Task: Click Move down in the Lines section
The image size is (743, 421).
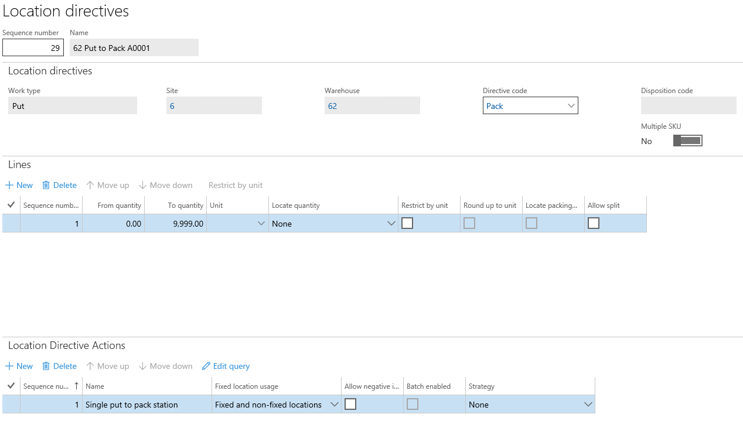Action: pyautogui.click(x=165, y=185)
